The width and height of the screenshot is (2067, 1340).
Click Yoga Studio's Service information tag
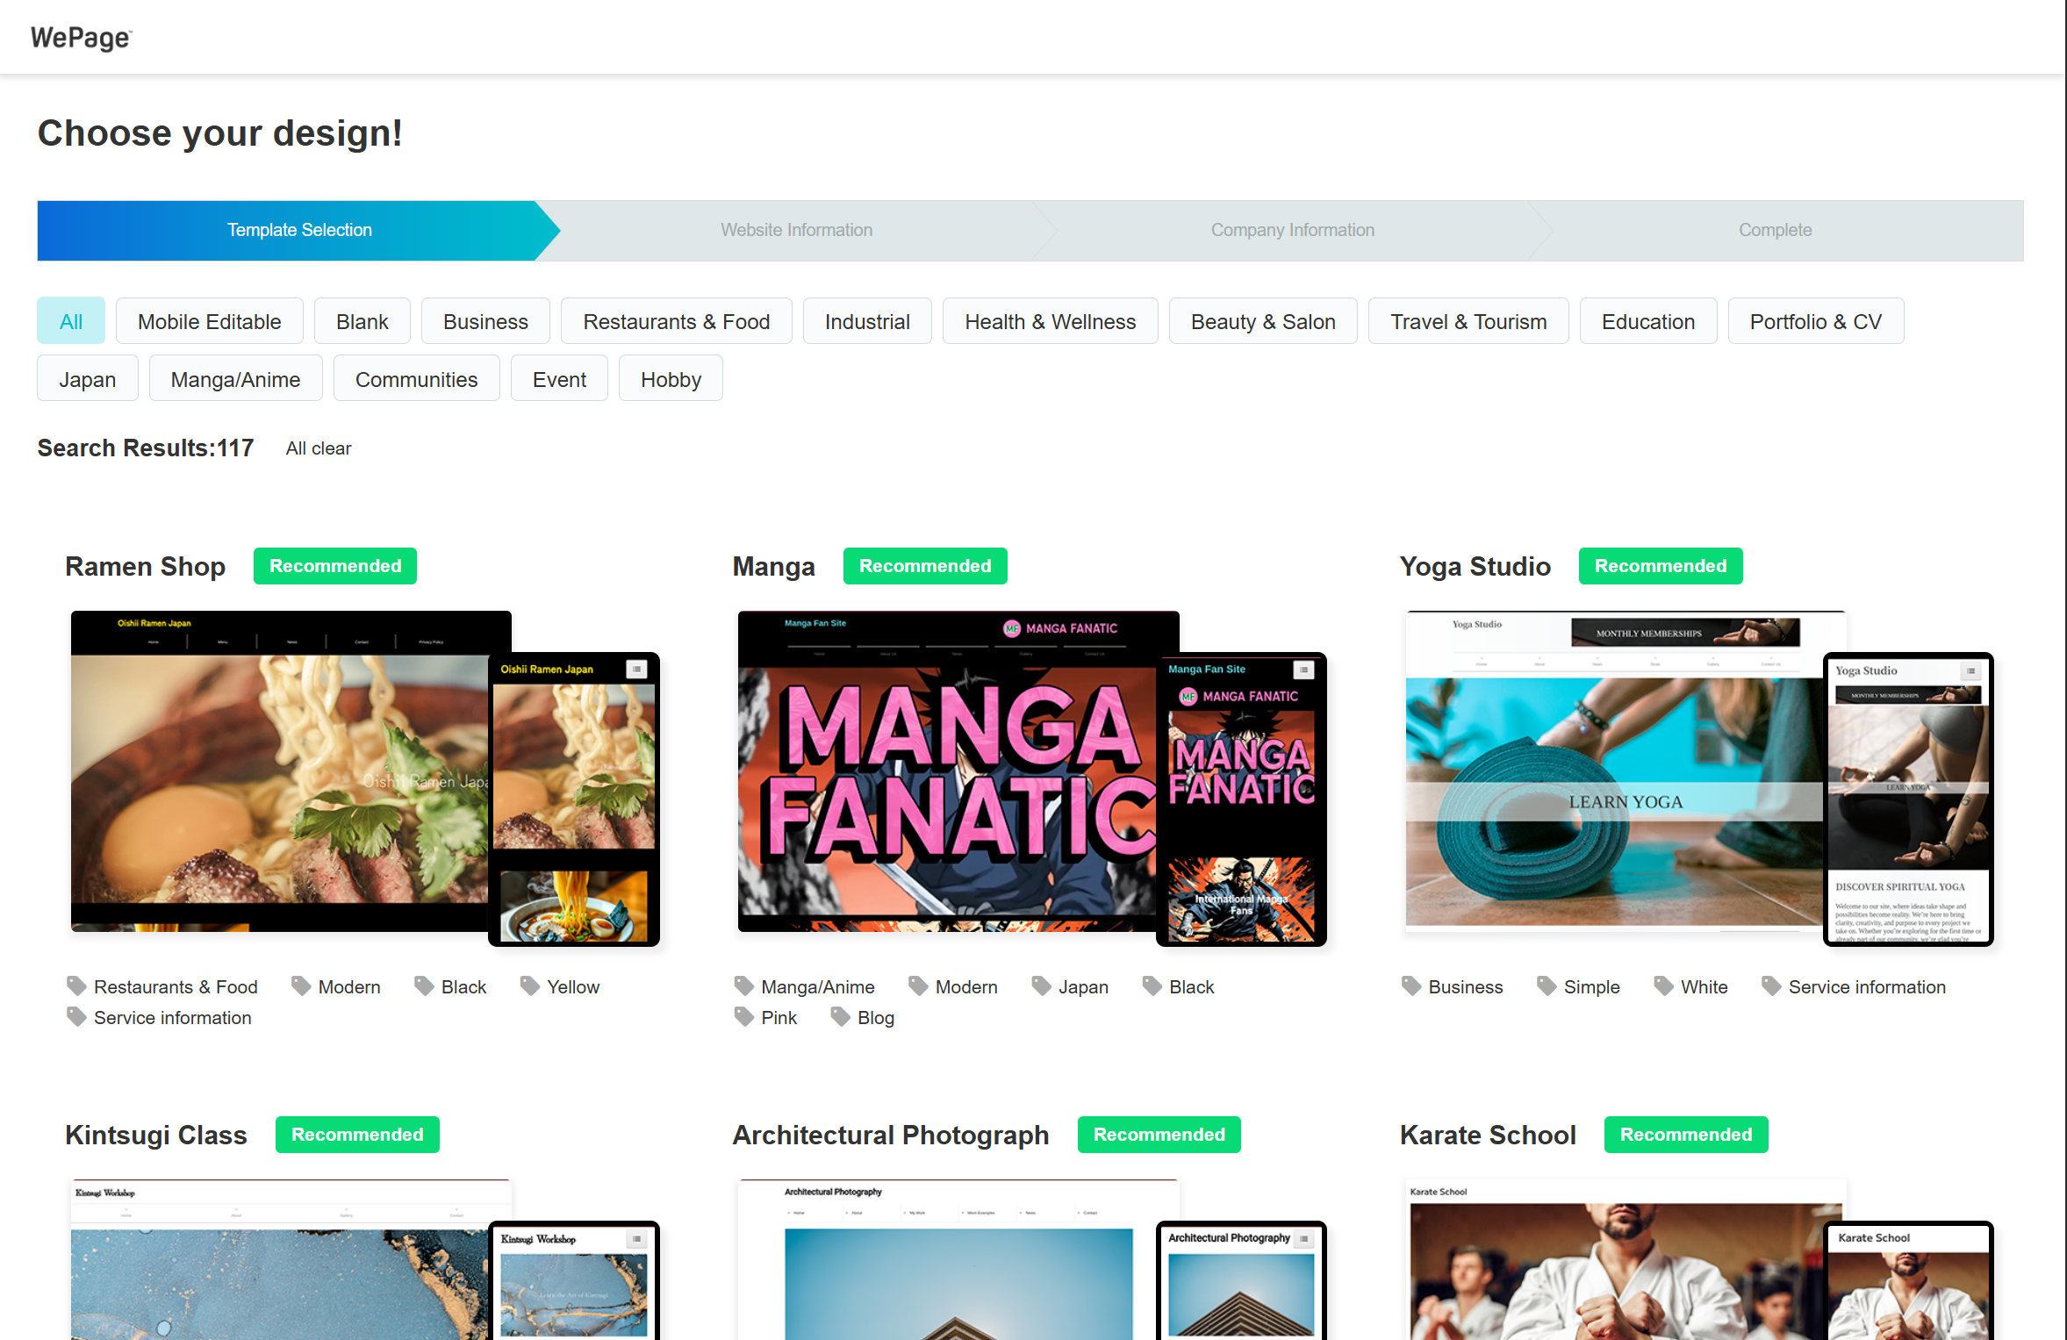click(1867, 987)
